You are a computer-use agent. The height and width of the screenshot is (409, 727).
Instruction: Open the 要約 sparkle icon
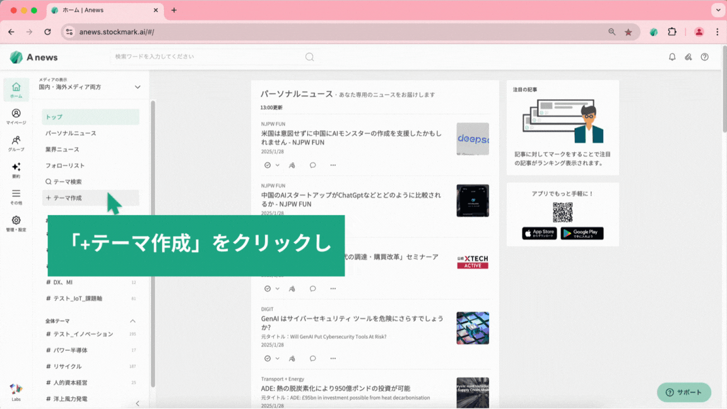tap(16, 170)
